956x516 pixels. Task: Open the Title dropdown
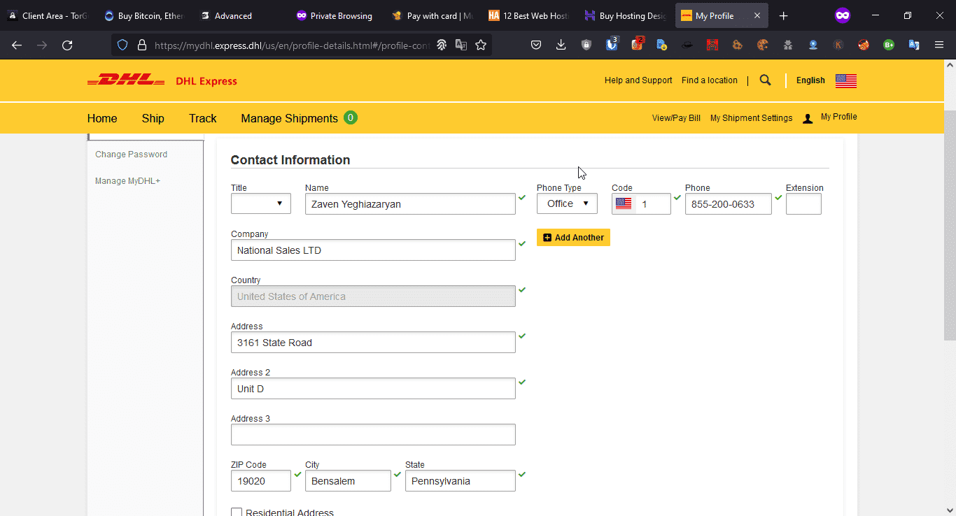(260, 203)
